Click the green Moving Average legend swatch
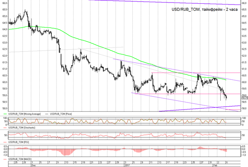 tap(5, 114)
